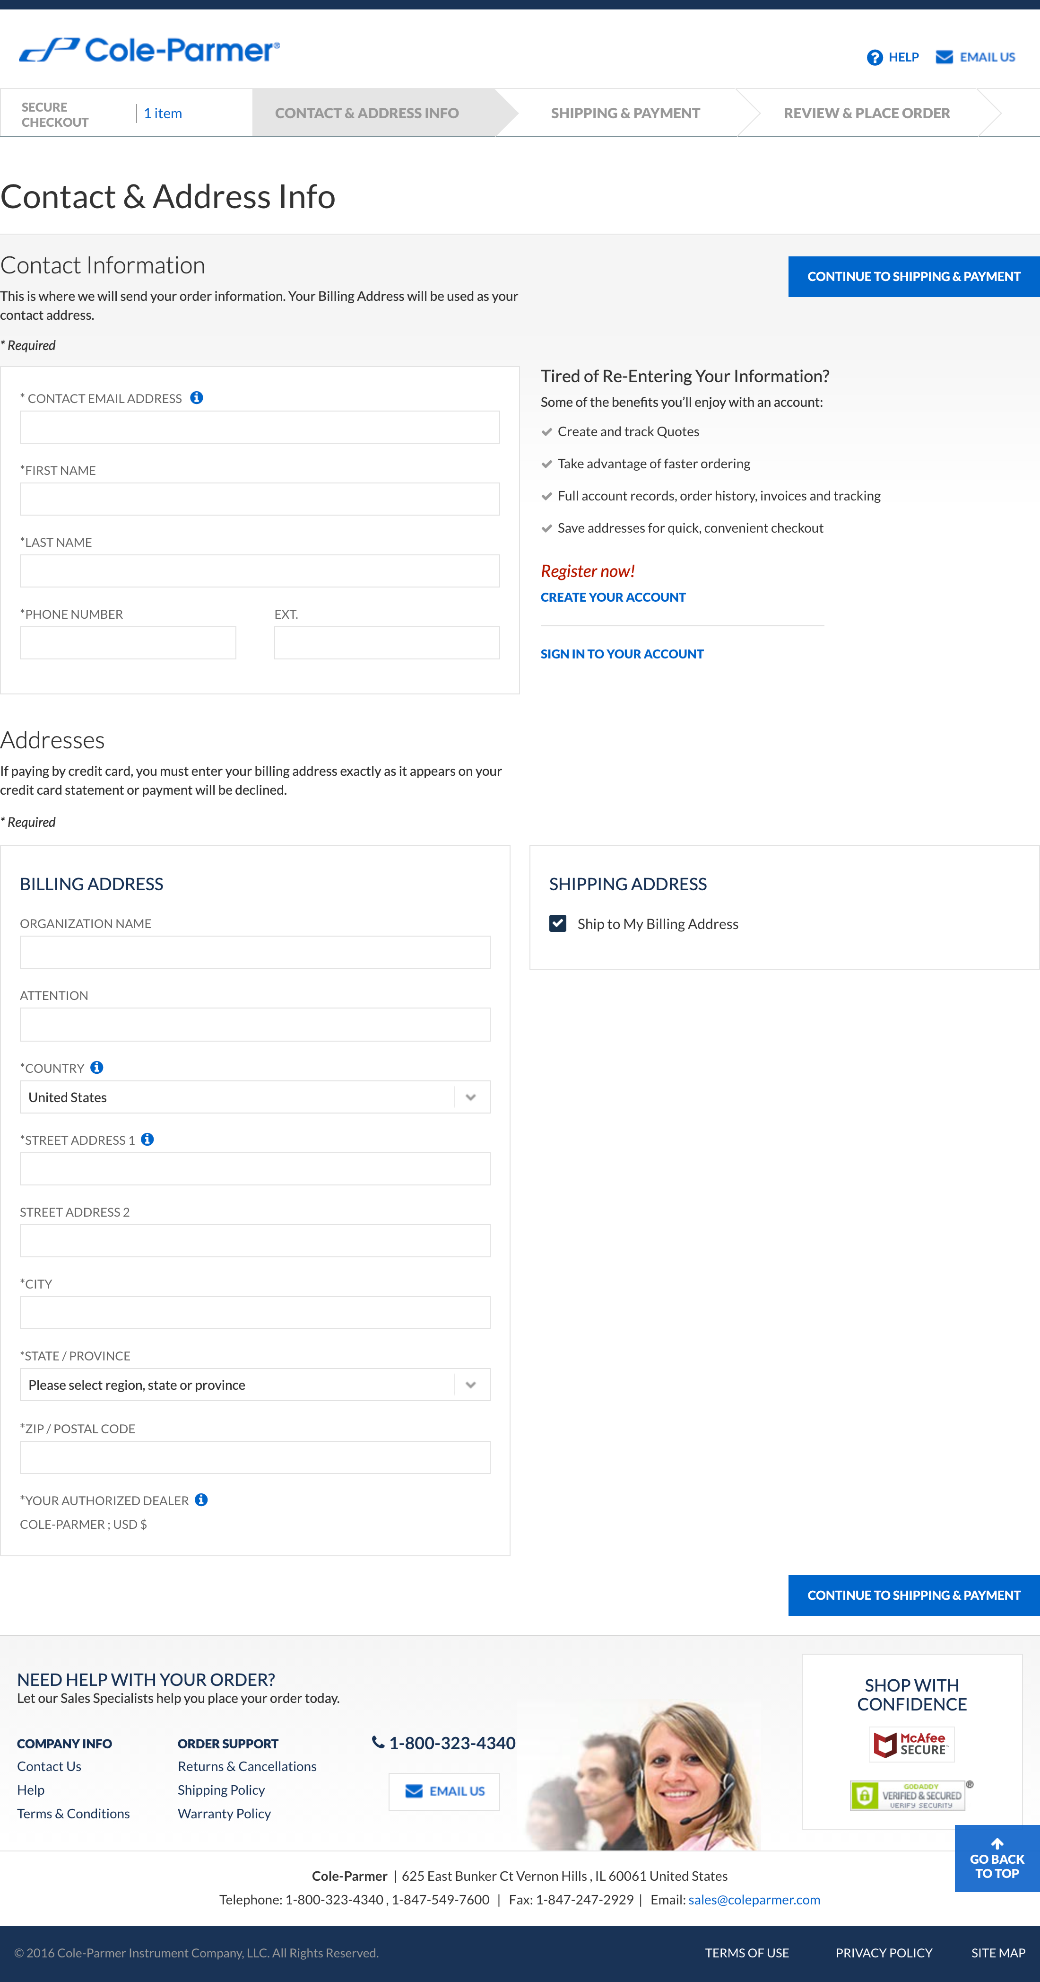Switch to the Shipping & Payment step

[x=625, y=112]
